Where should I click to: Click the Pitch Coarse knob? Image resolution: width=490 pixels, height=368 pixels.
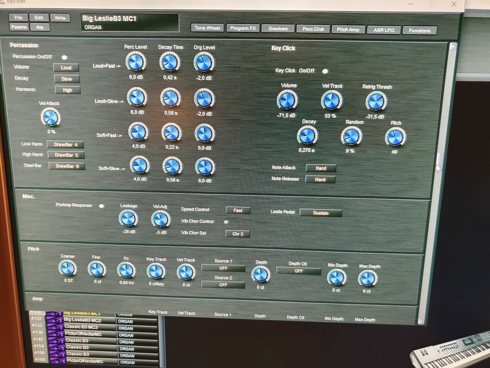(x=68, y=268)
